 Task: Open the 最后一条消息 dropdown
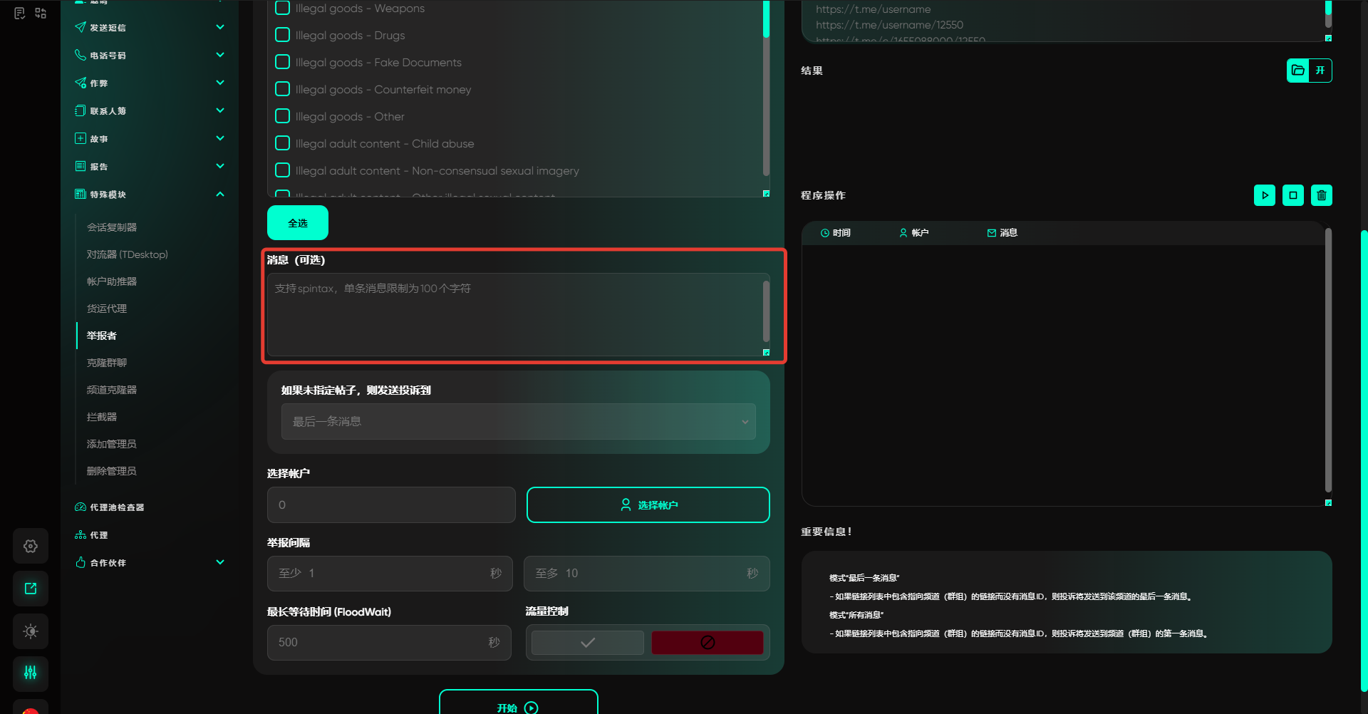518,422
